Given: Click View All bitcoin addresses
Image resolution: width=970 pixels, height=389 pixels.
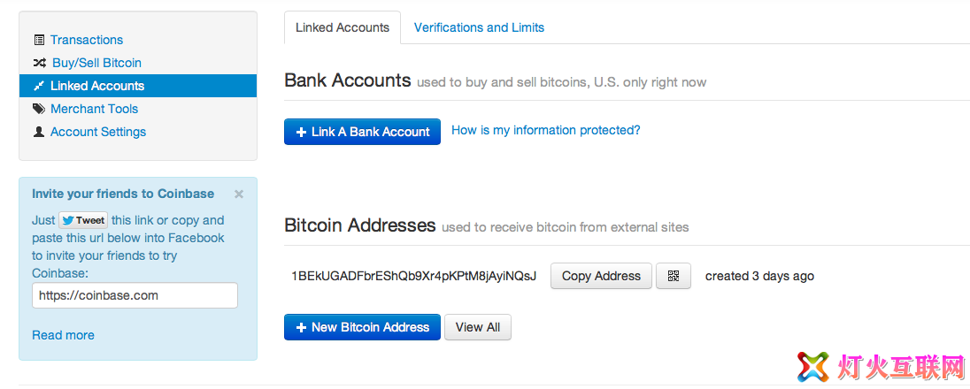Looking at the screenshot, I should click(x=478, y=327).
